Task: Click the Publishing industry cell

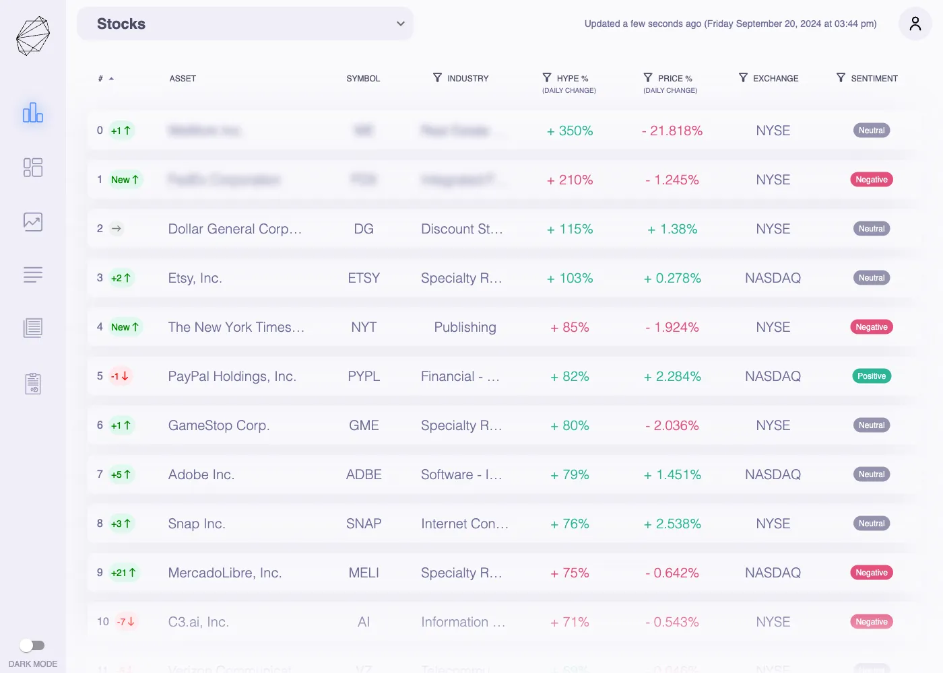Action: (x=465, y=327)
